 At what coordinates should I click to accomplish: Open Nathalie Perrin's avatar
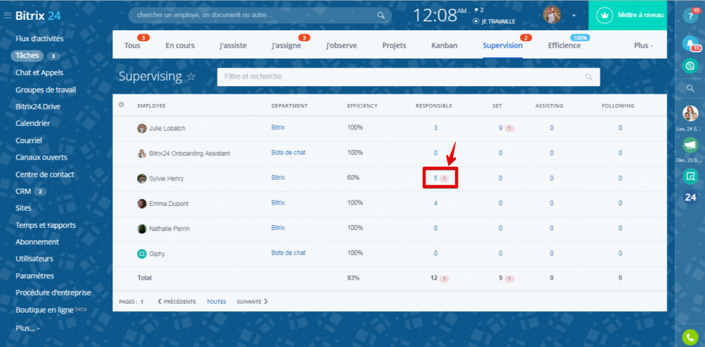pyautogui.click(x=142, y=229)
